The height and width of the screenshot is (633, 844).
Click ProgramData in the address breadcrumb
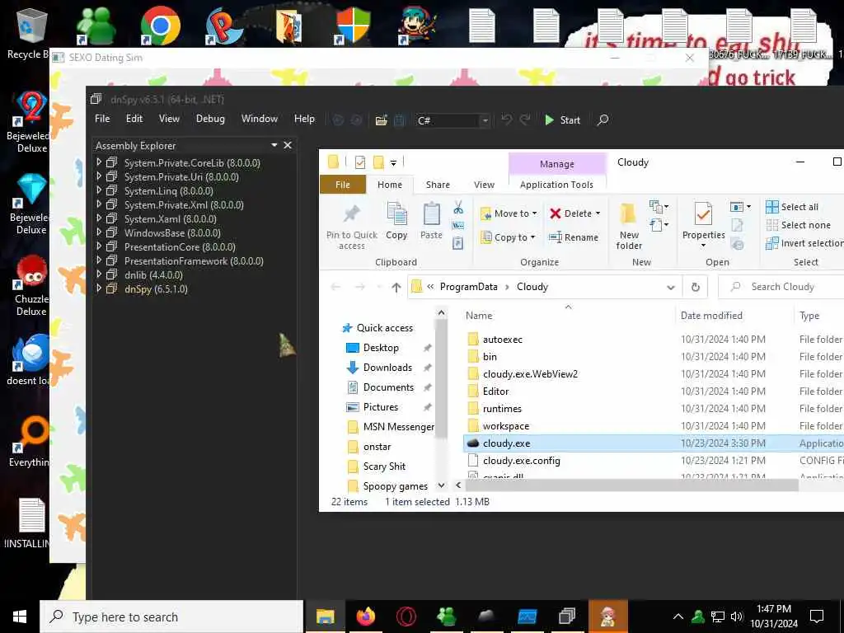(468, 287)
